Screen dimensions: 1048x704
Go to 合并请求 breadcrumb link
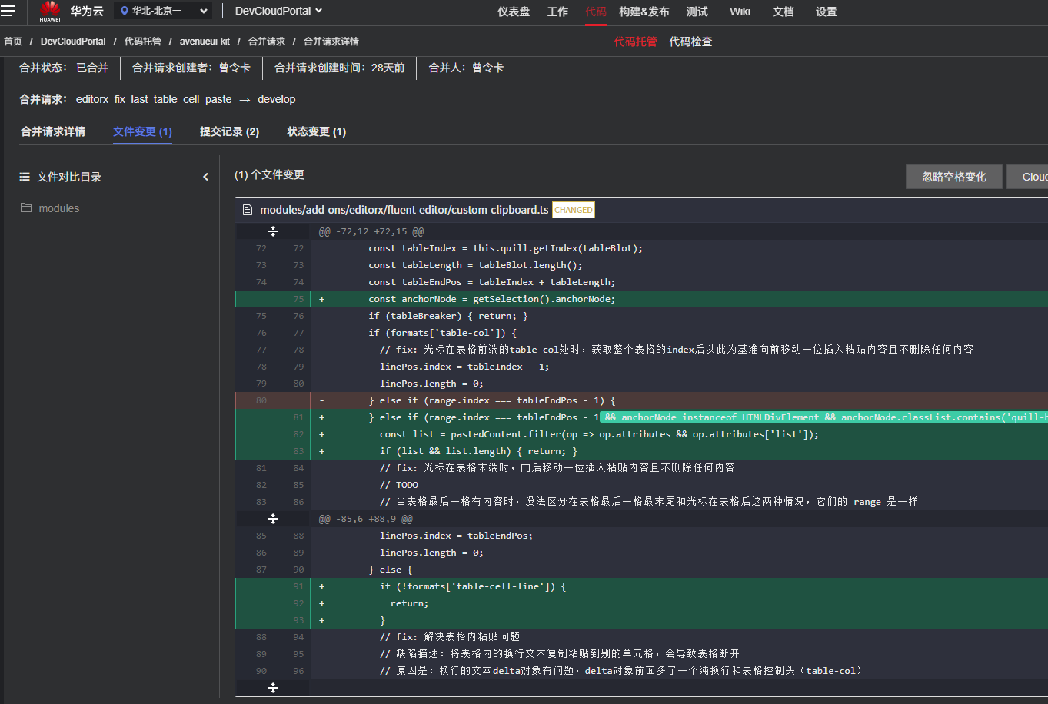267,42
